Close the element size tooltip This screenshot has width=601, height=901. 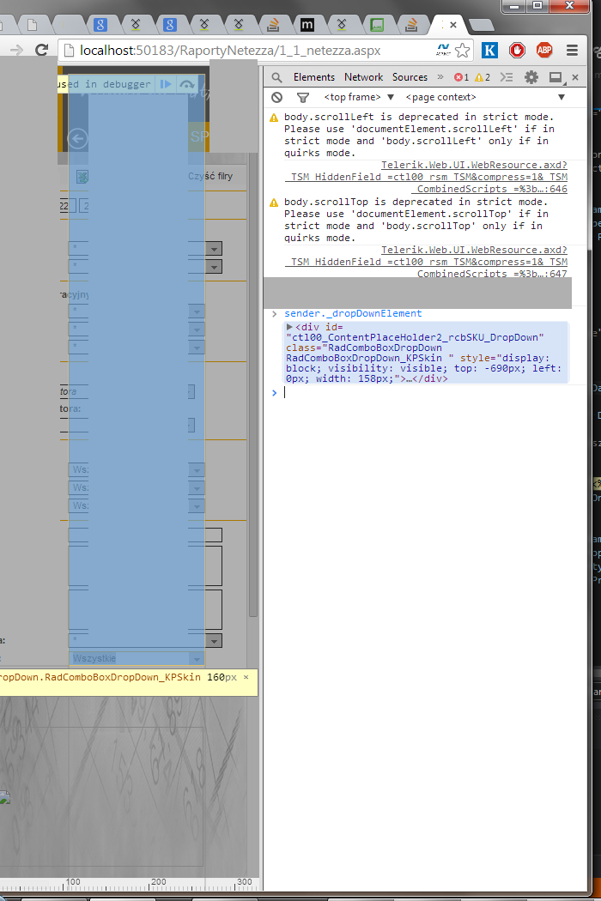click(x=246, y=677)
